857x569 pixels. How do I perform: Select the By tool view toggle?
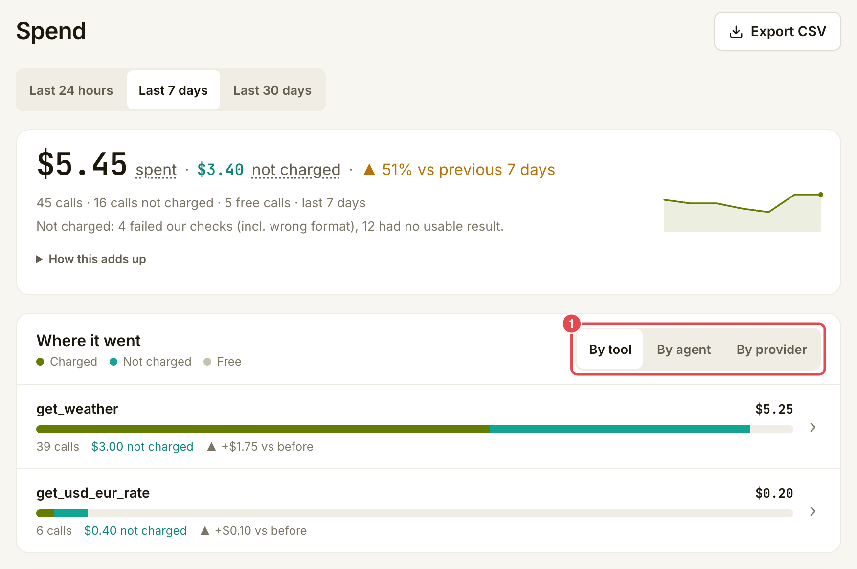pos(610,350)
